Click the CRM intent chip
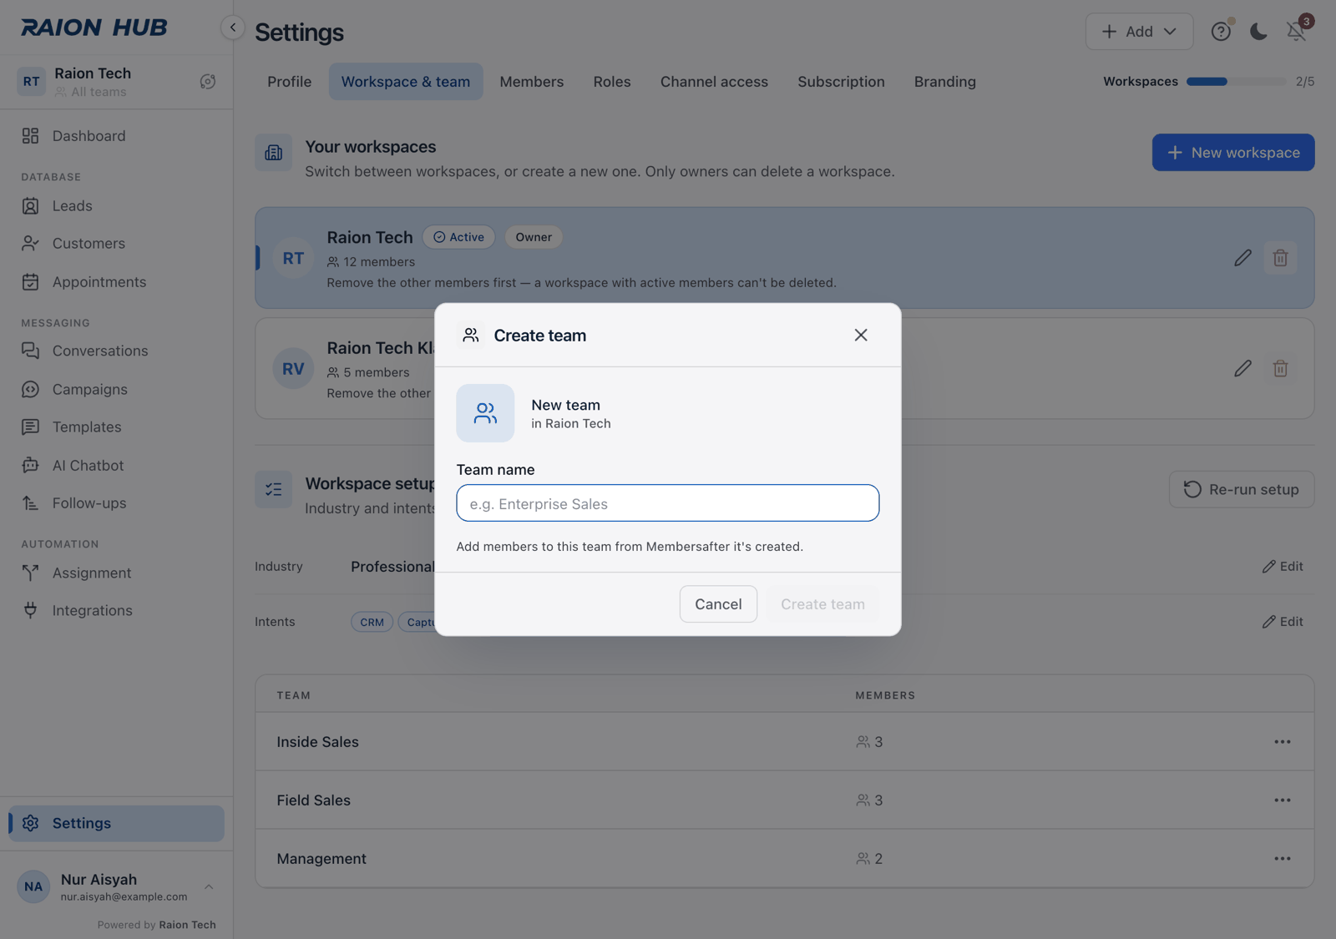Viewport: 1336px width, 939px height. point(372,622)
